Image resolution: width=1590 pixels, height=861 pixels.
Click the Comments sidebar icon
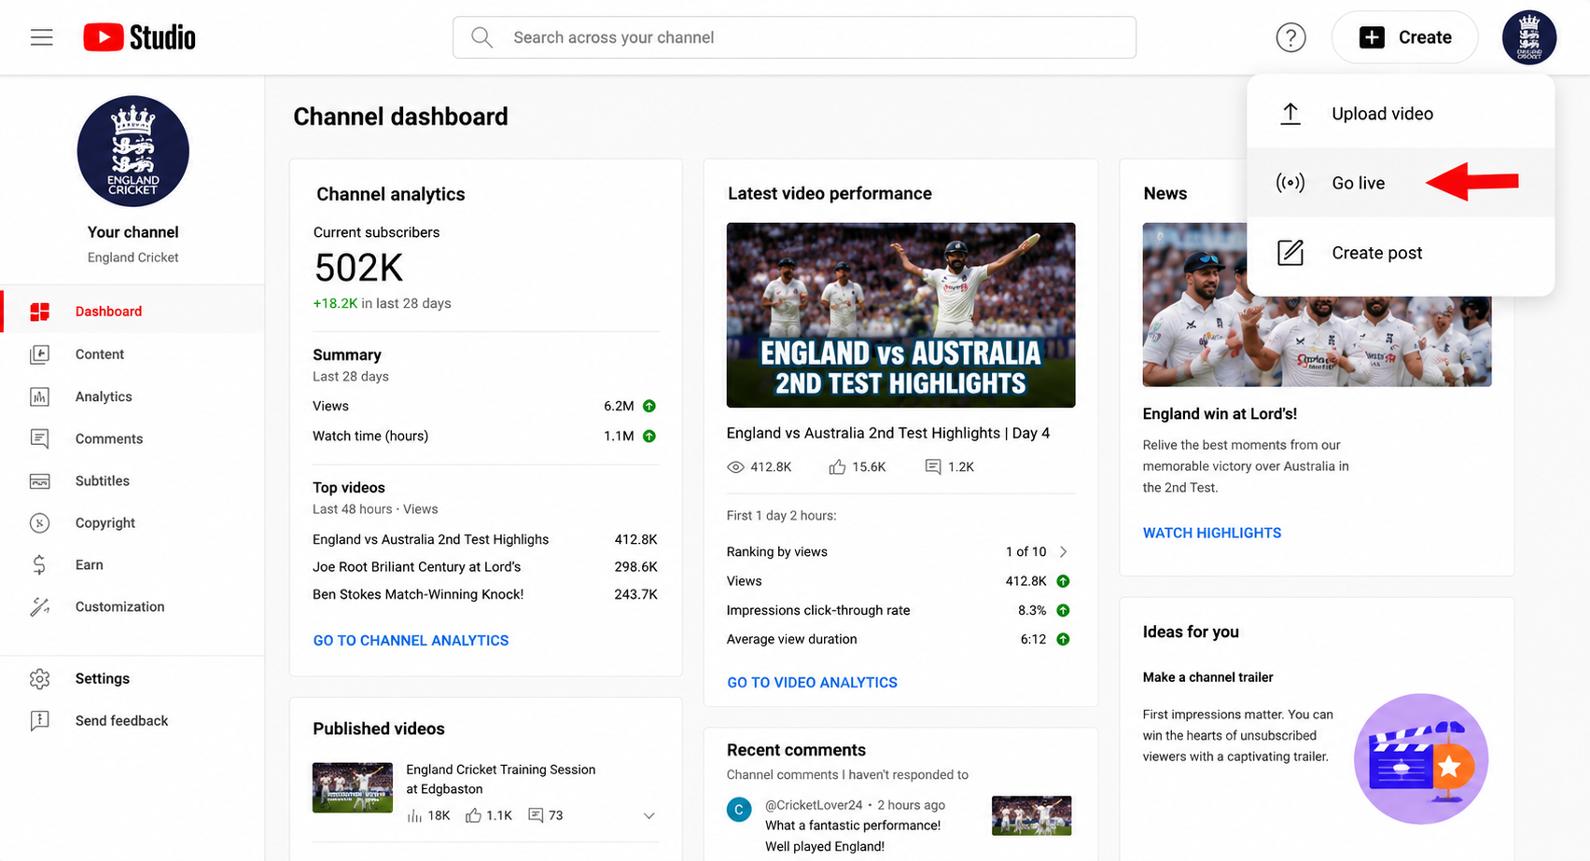39,438
